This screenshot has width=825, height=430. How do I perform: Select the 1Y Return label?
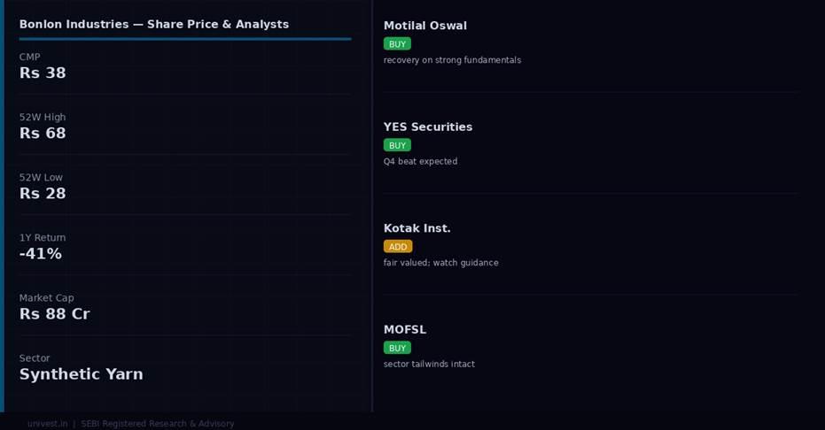pos(43,237)
